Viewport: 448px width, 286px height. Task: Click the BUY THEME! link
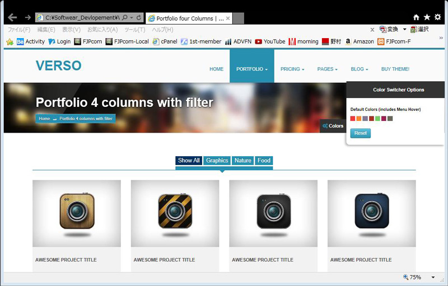point(395,69)
